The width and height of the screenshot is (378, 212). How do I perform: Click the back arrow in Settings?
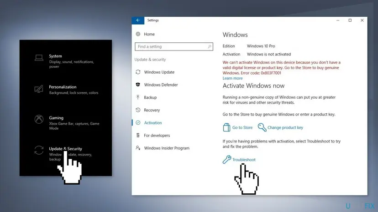(138, 20)
